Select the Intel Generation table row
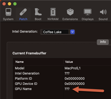111x99 pixels. (62, 73)
